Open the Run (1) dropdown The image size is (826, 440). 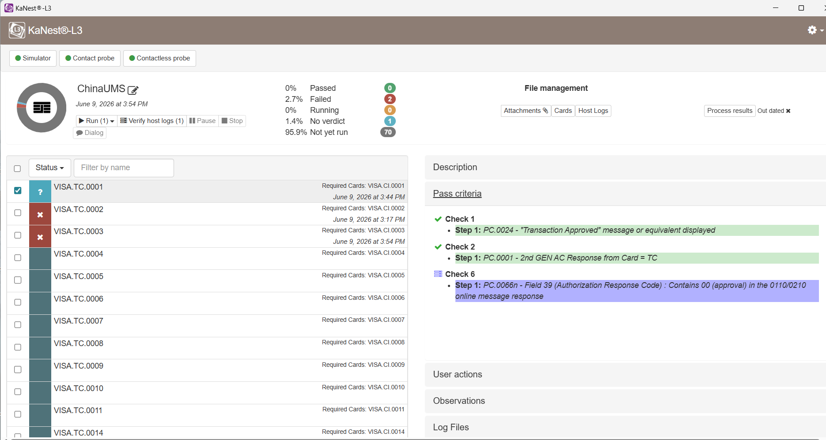pos(97,121)
